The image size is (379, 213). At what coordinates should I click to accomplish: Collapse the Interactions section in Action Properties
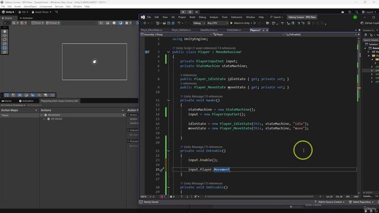(129, 130)
